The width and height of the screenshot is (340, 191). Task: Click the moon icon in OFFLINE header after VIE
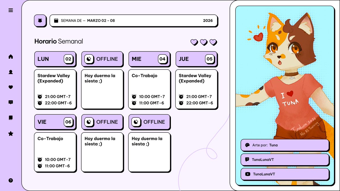pos(89,122)
